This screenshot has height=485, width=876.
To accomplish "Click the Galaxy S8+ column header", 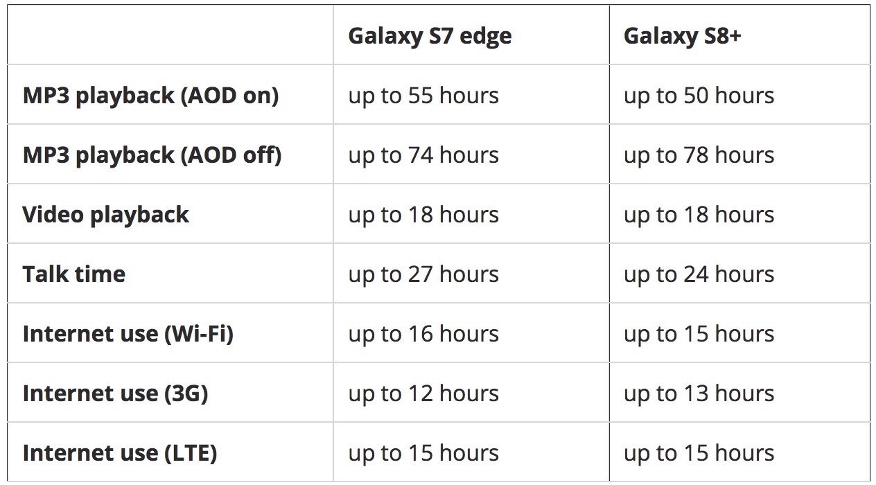I will [682, 36].
